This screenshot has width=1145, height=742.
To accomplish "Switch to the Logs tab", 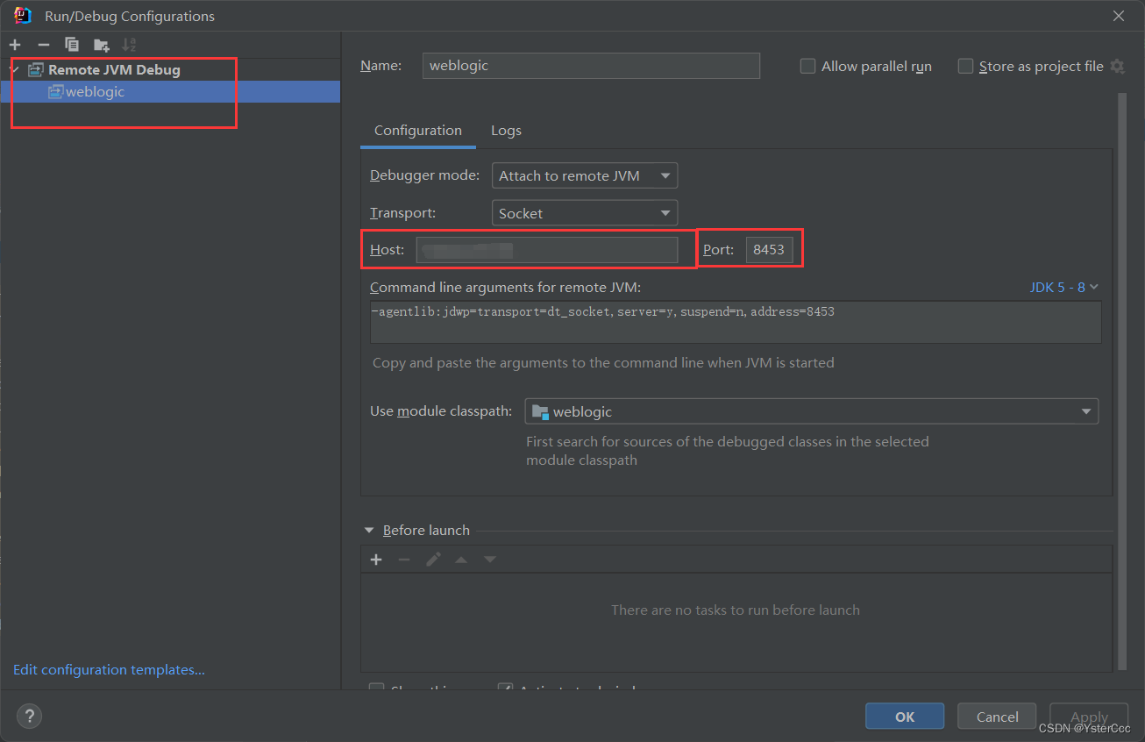I will click(506, 130).
